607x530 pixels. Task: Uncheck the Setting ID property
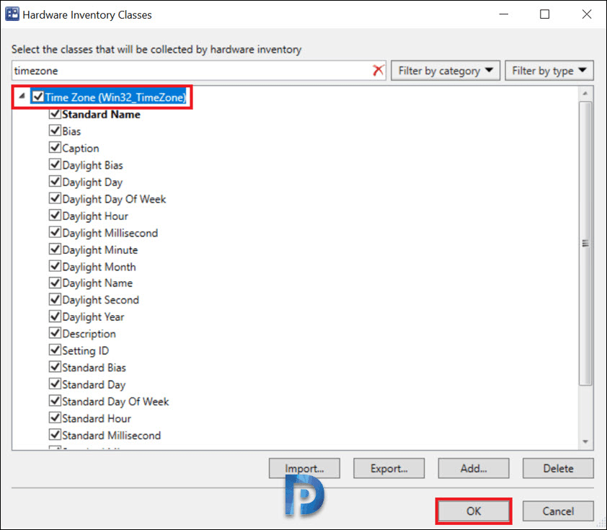(x=56, y=350)
